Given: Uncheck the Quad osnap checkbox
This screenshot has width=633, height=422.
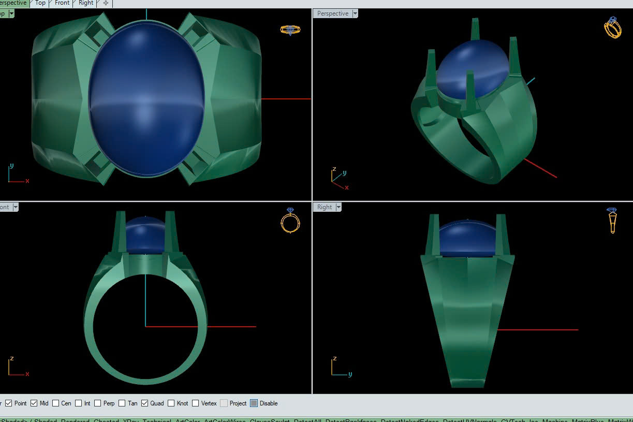Looking at the screenshot, I should (x=144, y=403).
